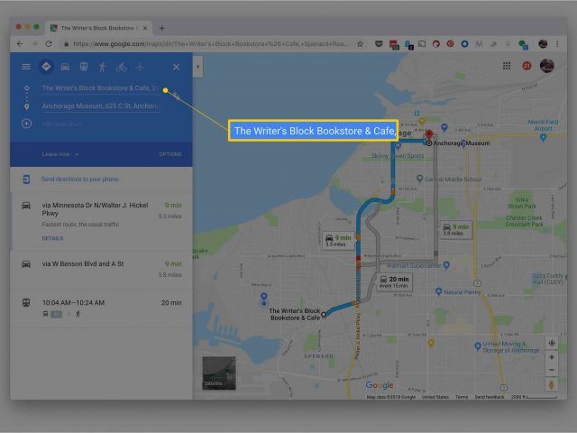The image size is (577, 433).
Task: Click the Anchorage Museum red destination pin
Action: (429, 135)
